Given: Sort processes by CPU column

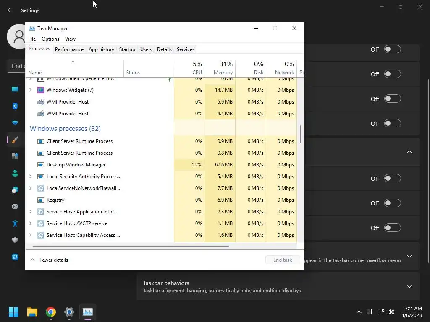Looking at the screenshot, I should point(189,68).
